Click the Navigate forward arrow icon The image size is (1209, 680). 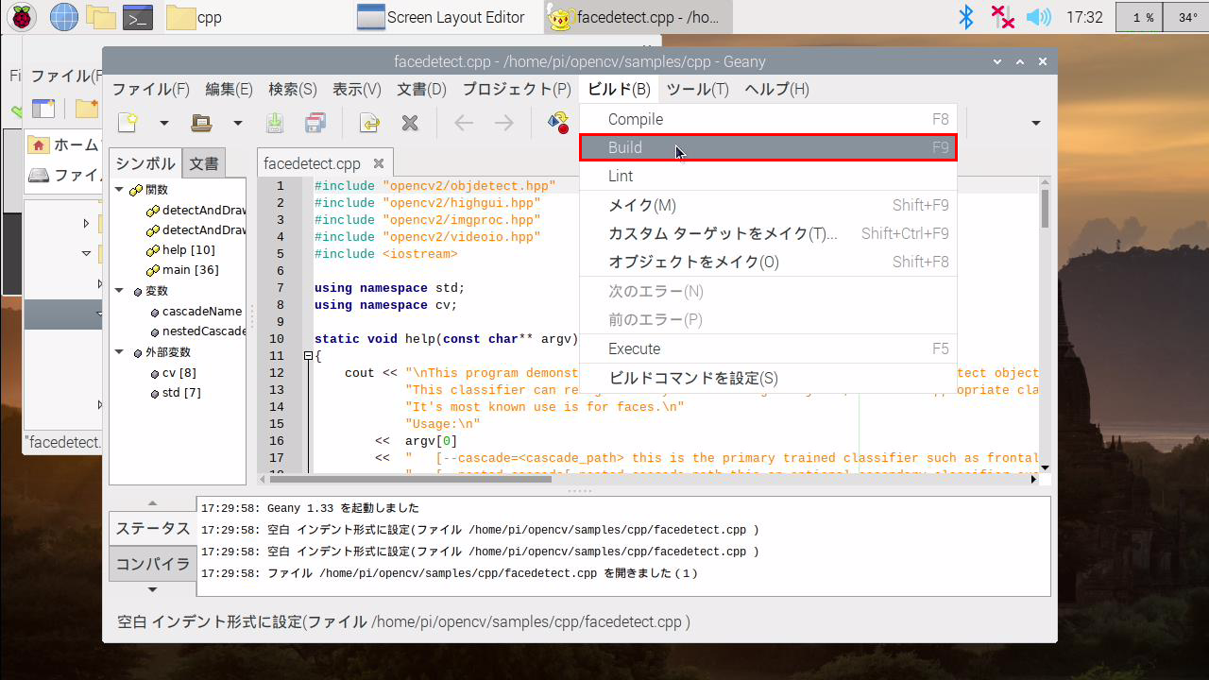pos(504,123)
